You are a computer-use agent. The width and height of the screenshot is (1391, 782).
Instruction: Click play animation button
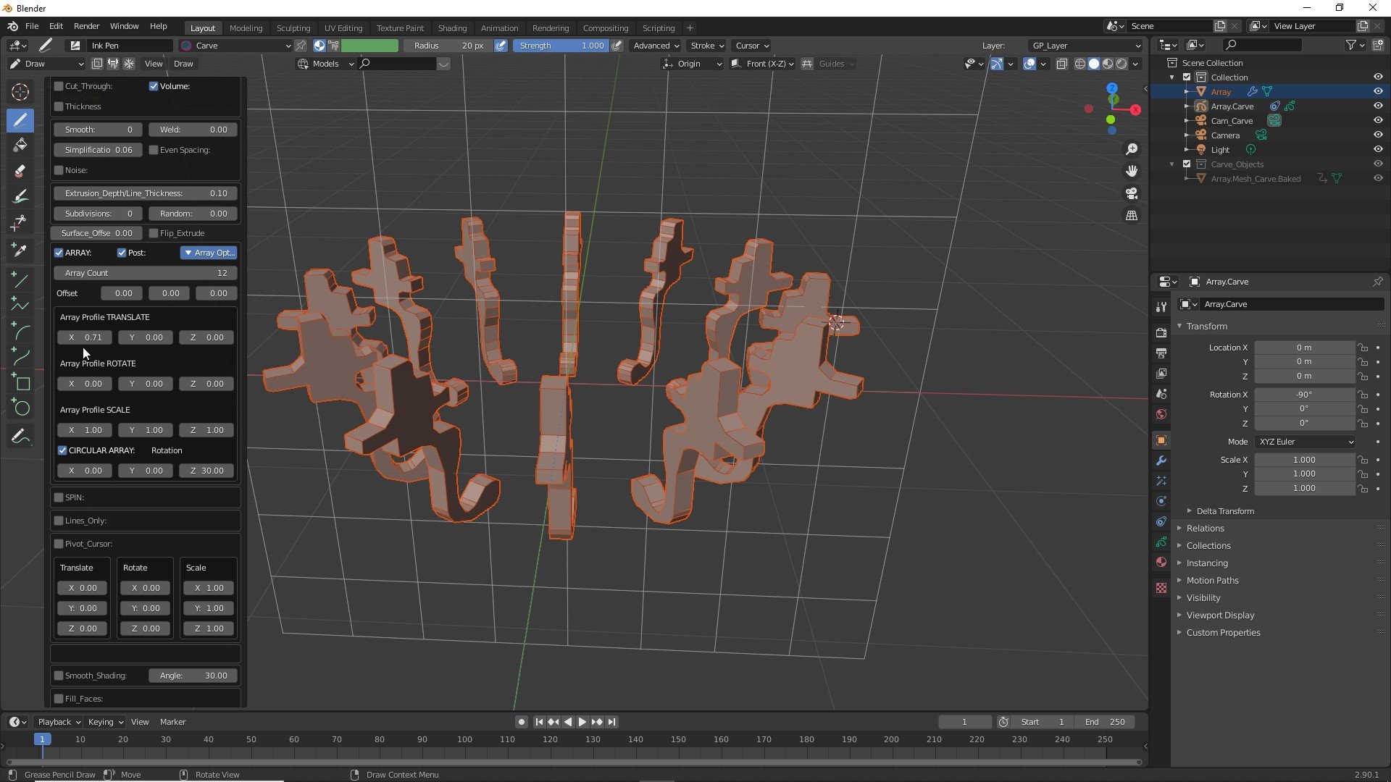(582, 722)
